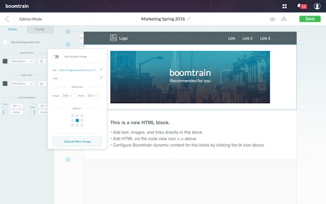Focus the image Width 600 field
Image resolution: width=326 pixels, height=204 pixels.
(93, 95)
